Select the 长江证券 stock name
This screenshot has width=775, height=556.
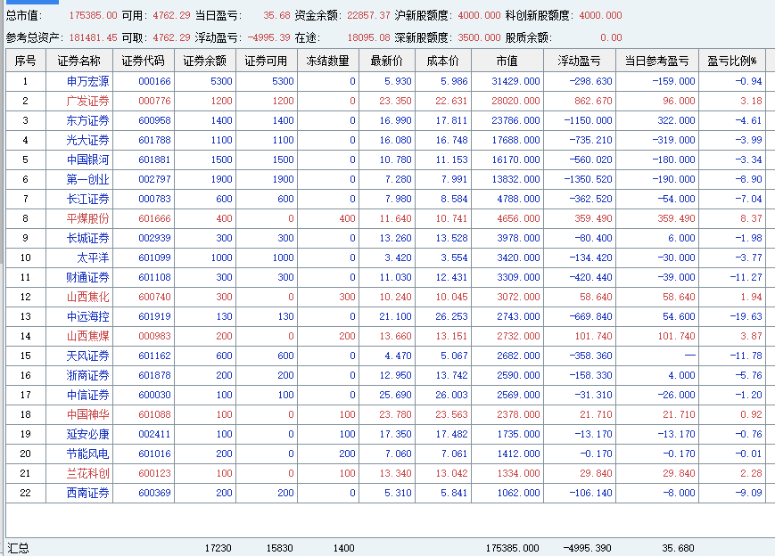(x=88, y=199)
